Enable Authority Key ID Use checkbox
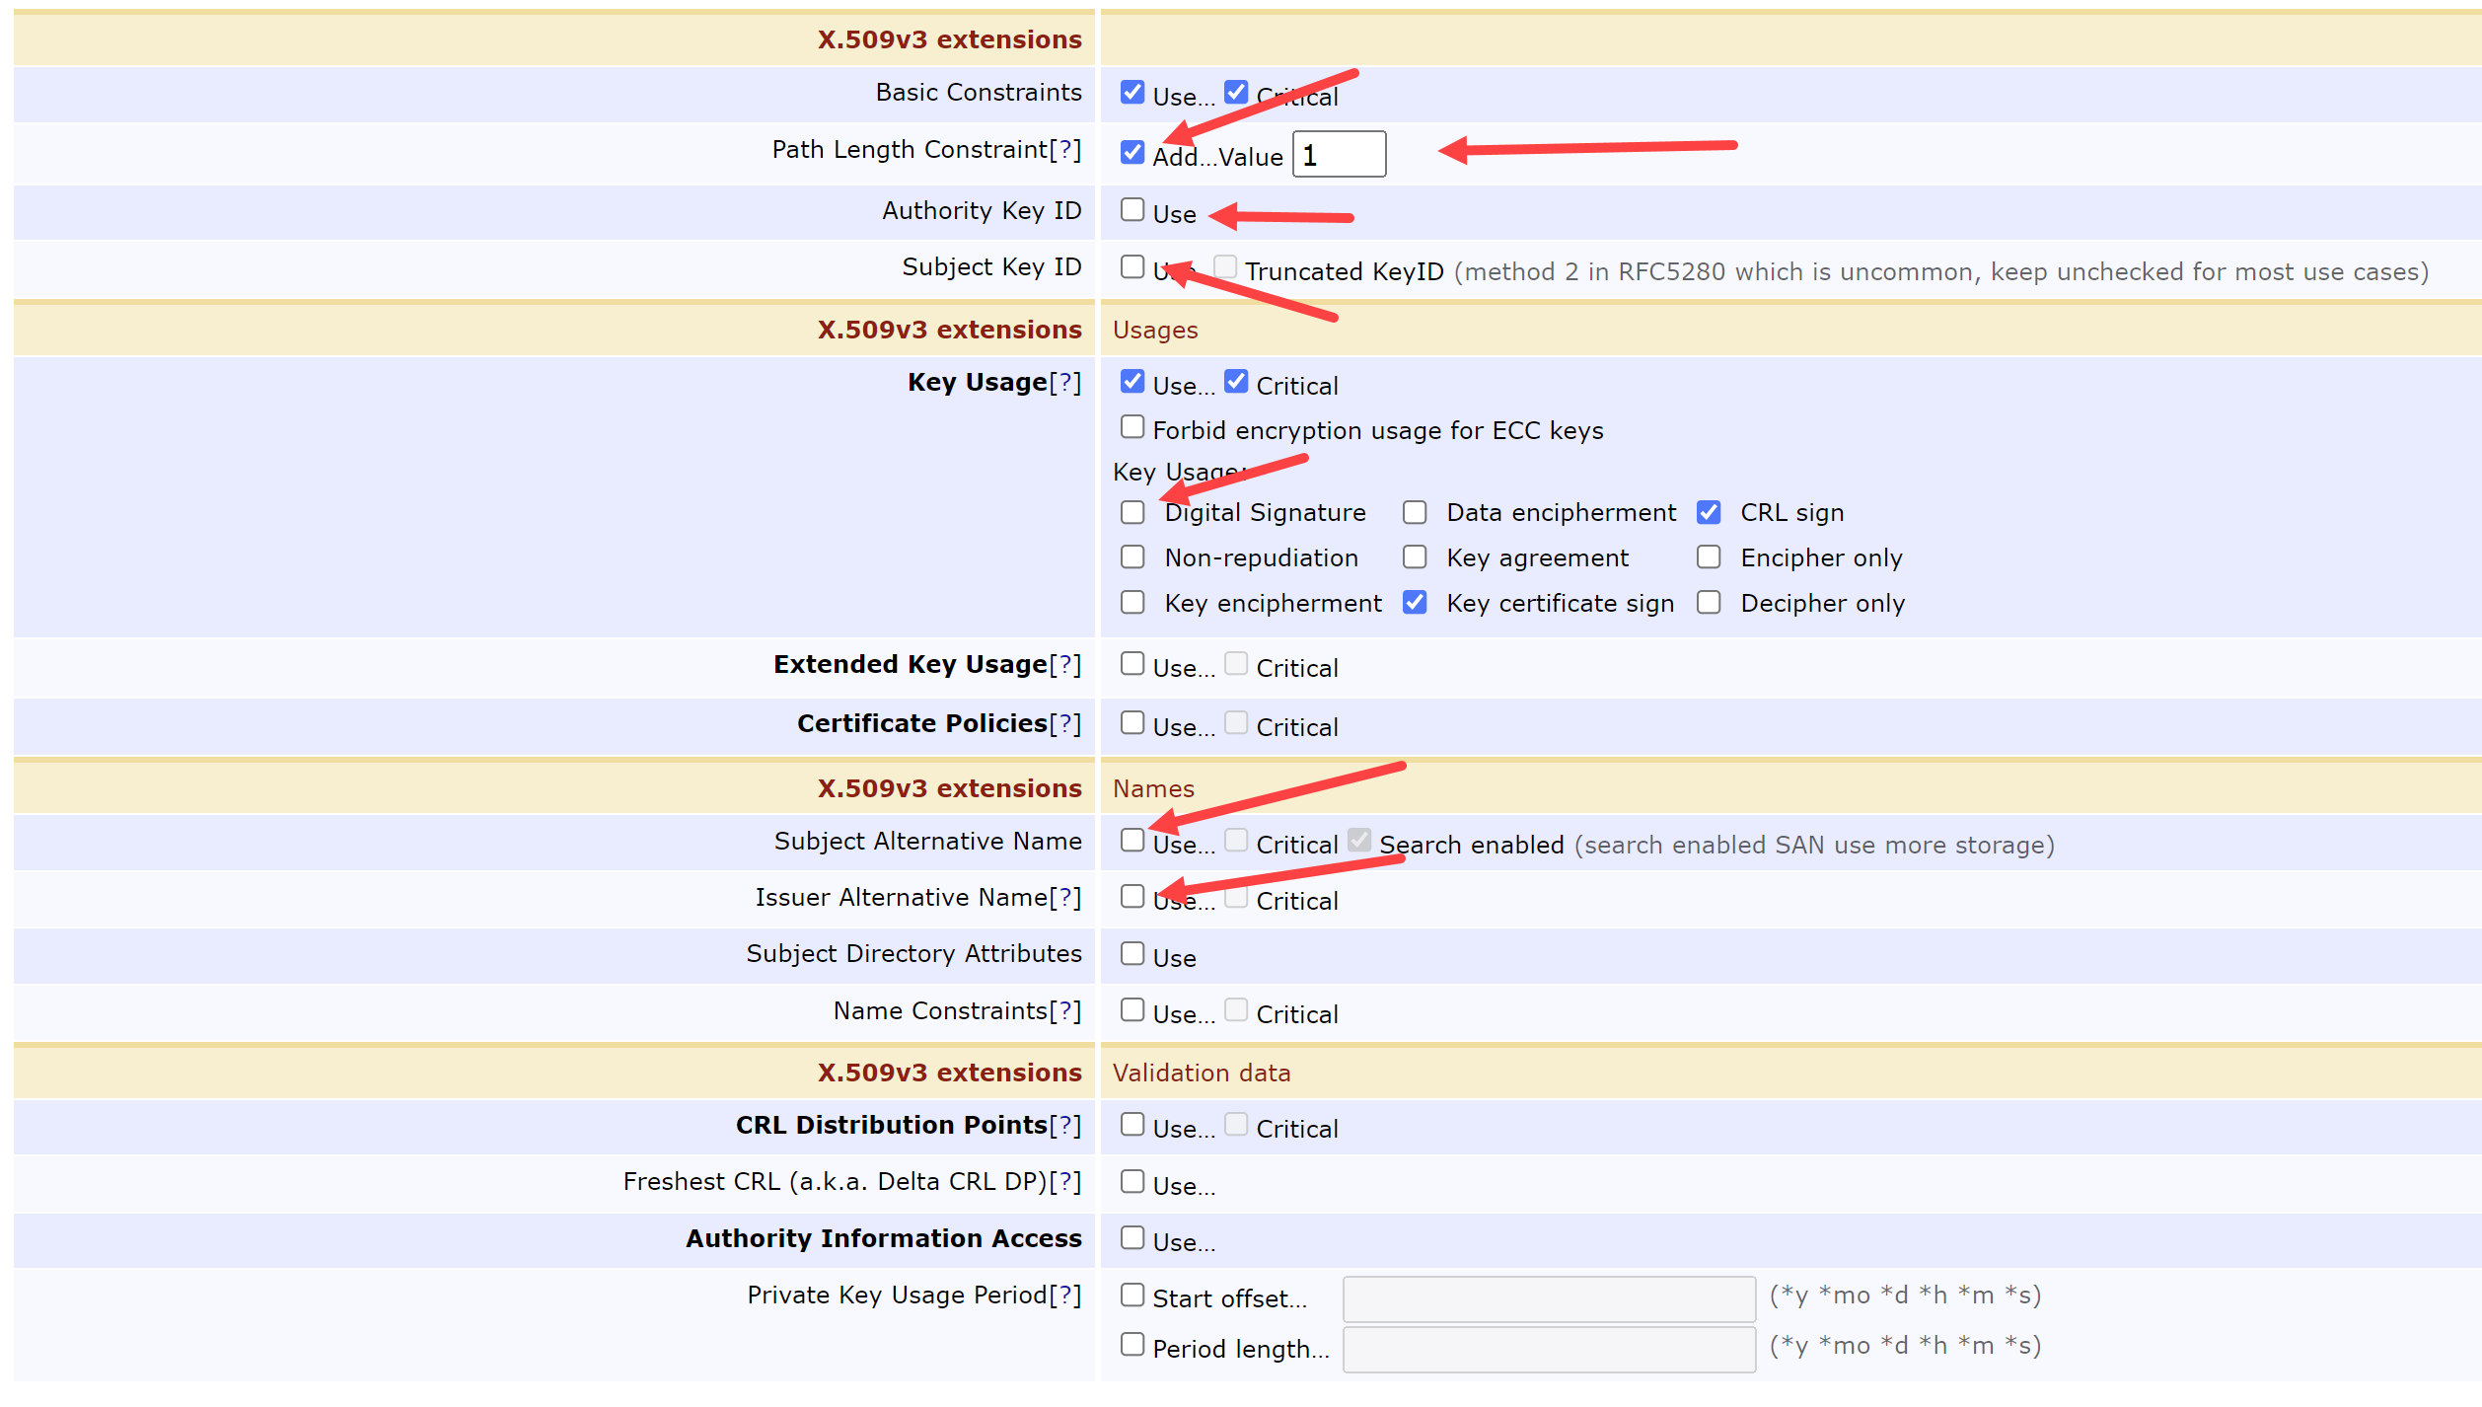This screenshot has width=2482, height=1407. coord(1131,210)
